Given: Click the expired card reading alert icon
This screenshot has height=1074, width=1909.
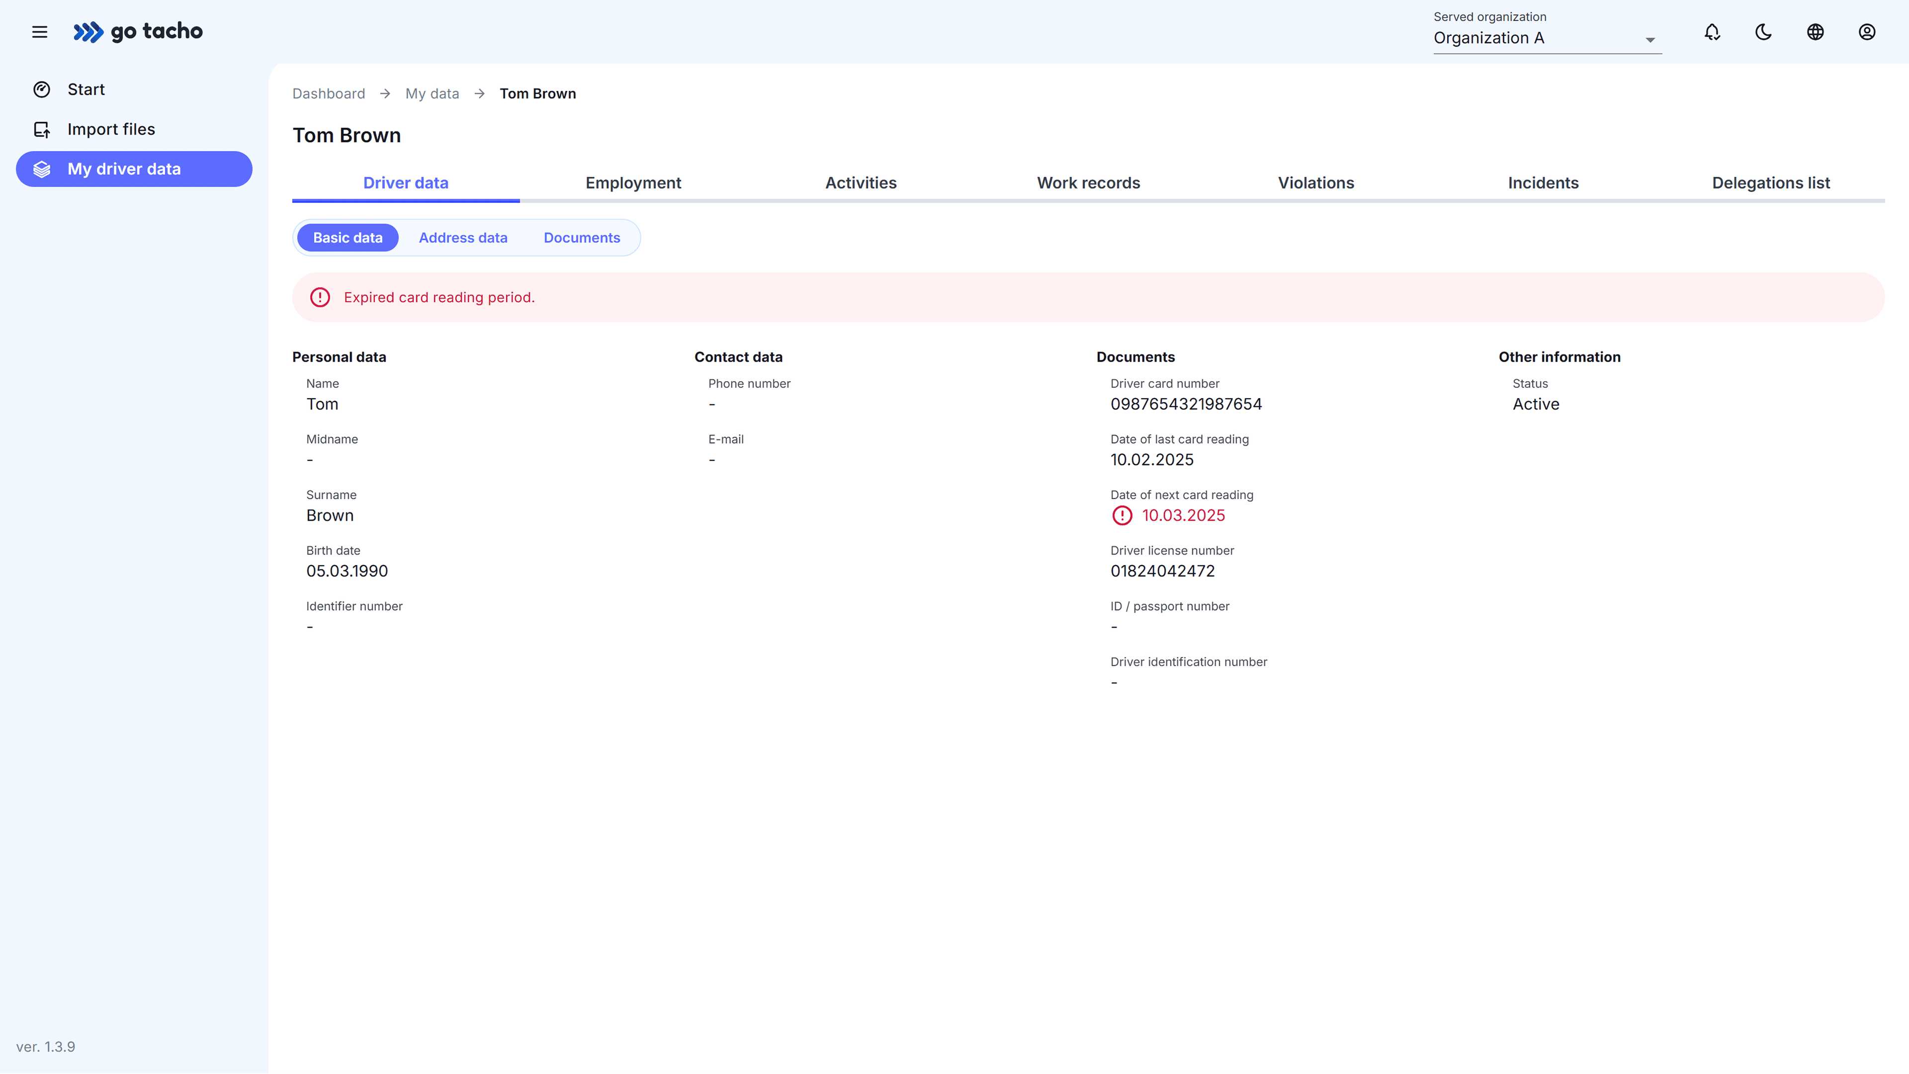Looking at the screenshot, I should [319, 297].
